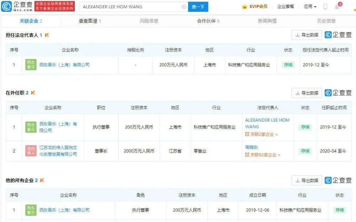356x222 pixels.
Task: Click the 2019-12-06 establishment date cell
Action: click(x=257, y=210)
